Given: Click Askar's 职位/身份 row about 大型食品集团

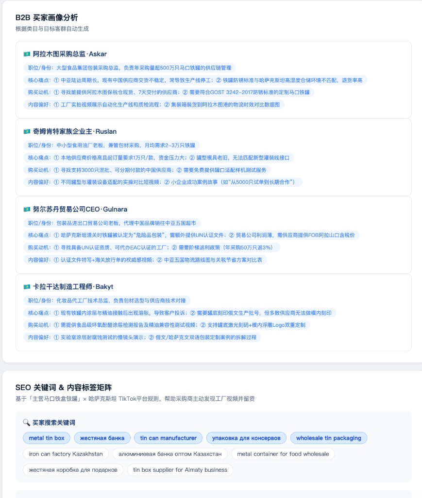Looking at the screenshot, I should click(130, 68).
